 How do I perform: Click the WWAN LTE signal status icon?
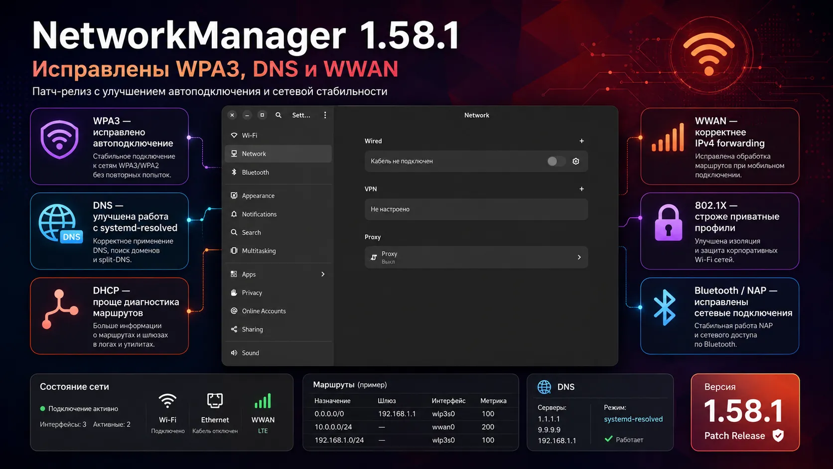pyautogui.click(x=263, y=401)
